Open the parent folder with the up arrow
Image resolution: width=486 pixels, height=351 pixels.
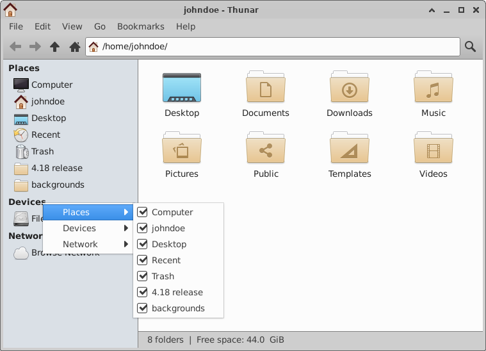click(x=55, y=47)
